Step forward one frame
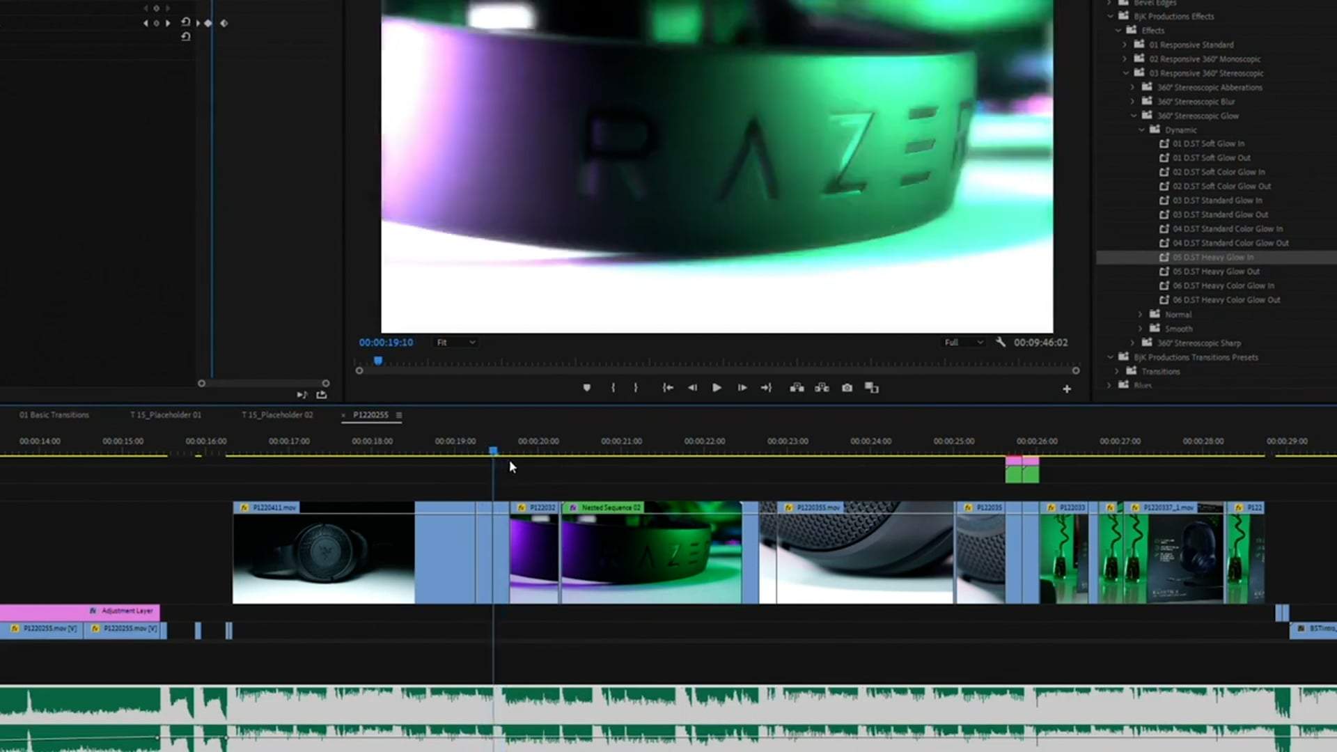The image size is (1337, 752). (x=742, y=388)
